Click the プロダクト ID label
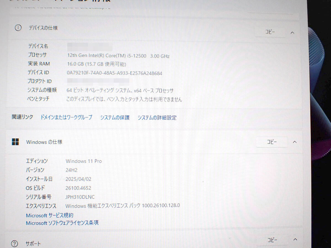 [x=39, y=81]
